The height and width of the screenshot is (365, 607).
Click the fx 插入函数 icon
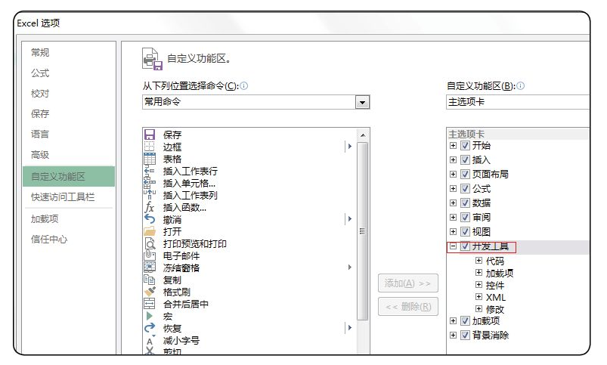click(x=150, y=207)
